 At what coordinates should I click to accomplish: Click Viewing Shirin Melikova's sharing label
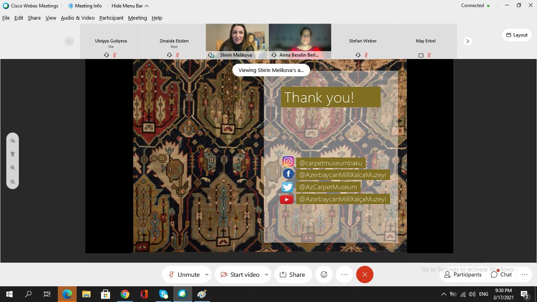(x=271, y=70)
